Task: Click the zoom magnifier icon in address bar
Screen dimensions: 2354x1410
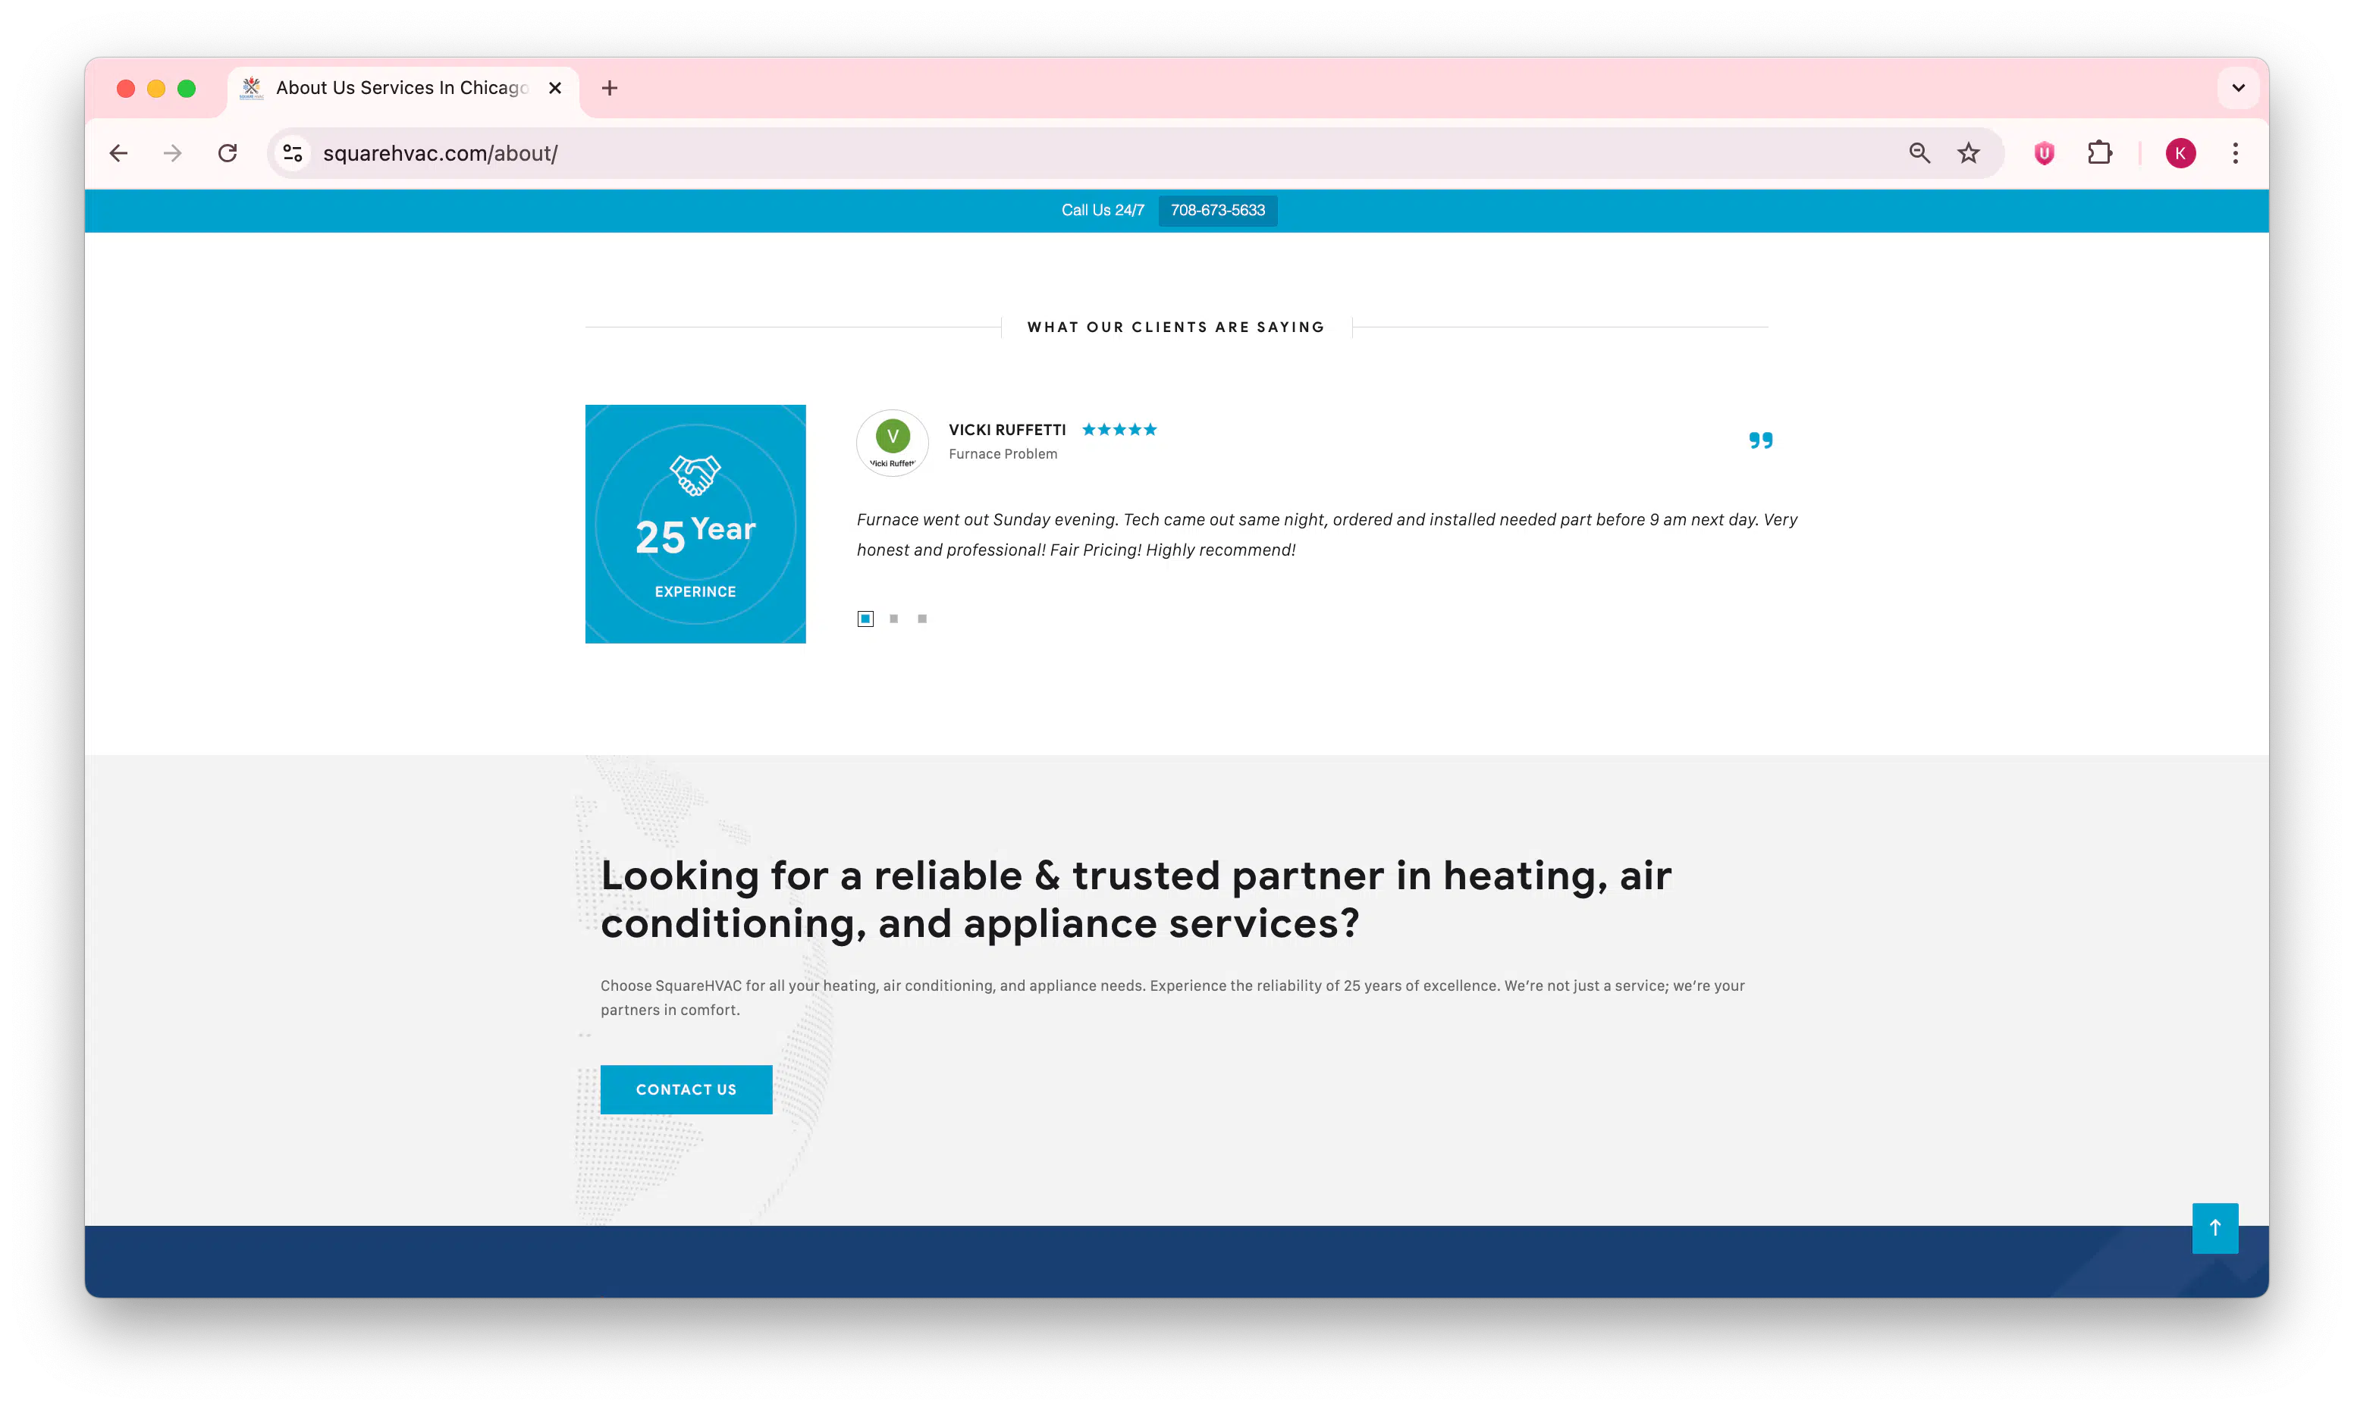Action: (x=1919, y=153)
